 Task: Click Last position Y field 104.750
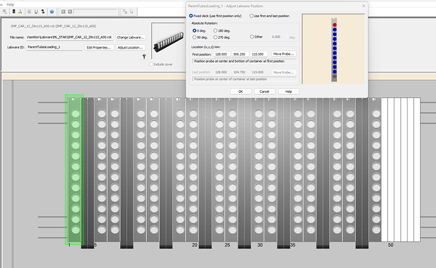(239, 72)
